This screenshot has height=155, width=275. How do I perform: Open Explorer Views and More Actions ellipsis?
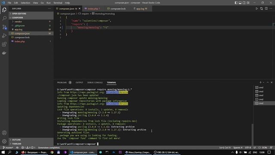pos(49,9)
